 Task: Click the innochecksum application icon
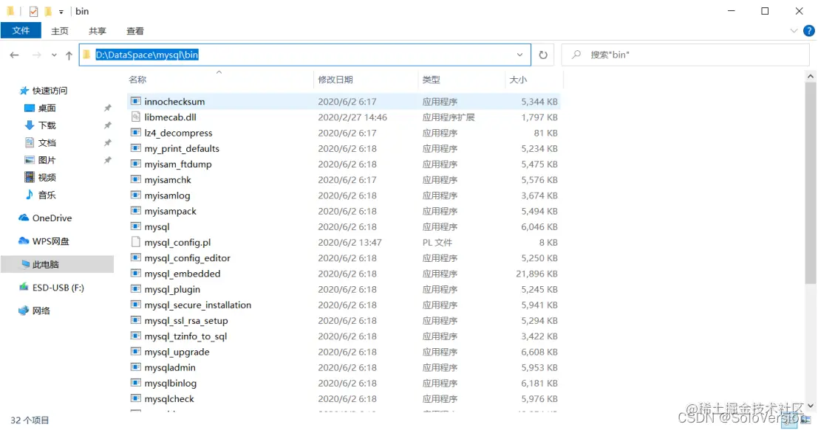[x=136, y=101]
